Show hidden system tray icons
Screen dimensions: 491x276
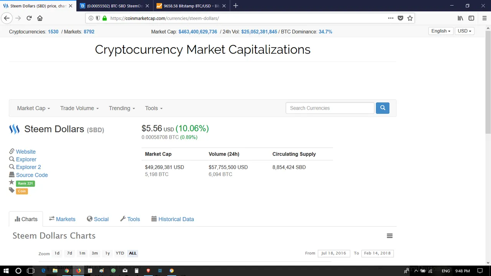(416, 271)
